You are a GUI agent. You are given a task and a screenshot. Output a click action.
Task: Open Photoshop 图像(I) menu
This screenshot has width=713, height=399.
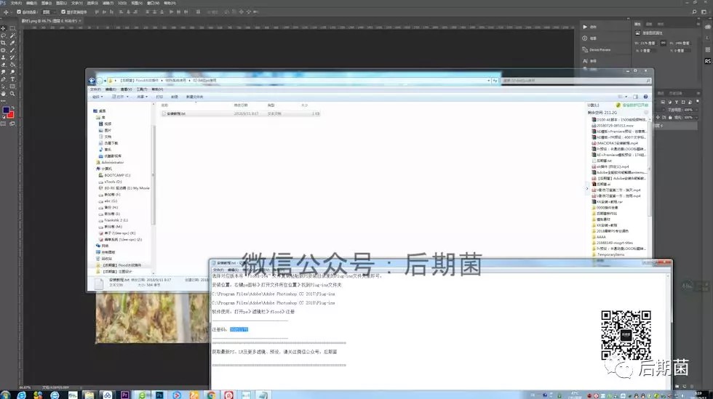(47, 3)
